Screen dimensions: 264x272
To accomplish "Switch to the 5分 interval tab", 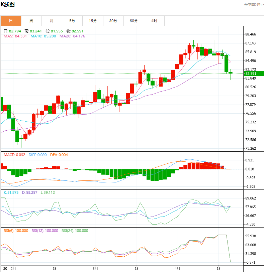I will tap(72, 21).
